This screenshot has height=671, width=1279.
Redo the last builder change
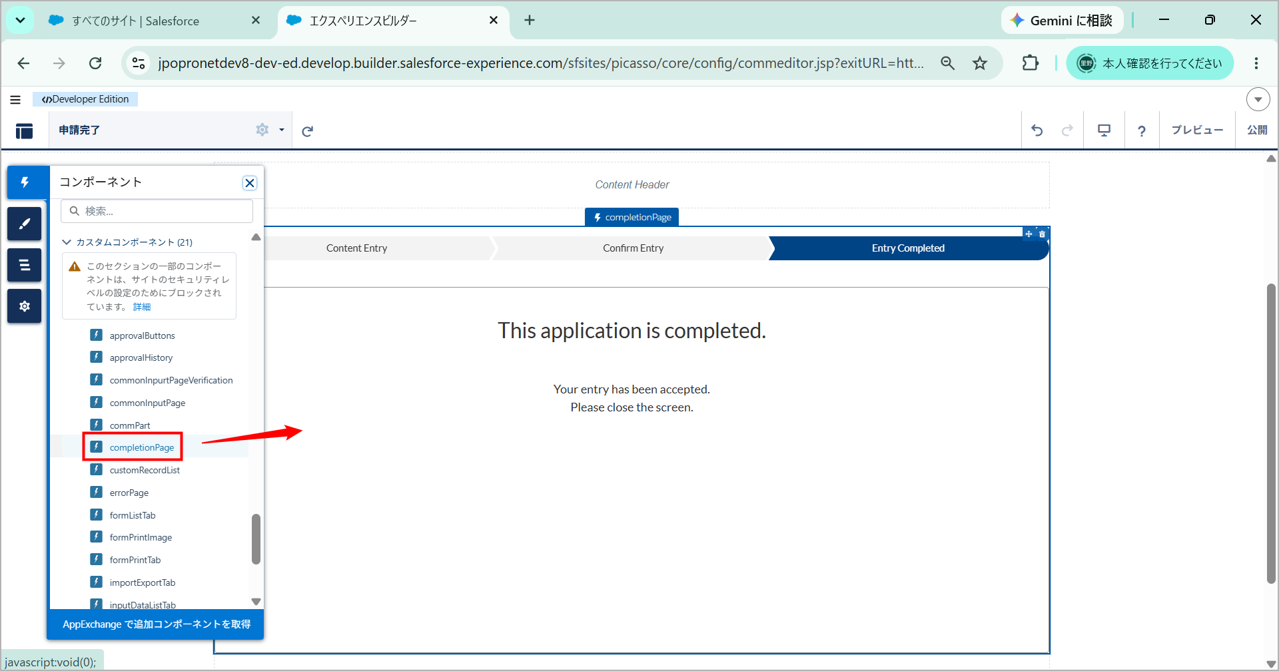point(1067,130)
